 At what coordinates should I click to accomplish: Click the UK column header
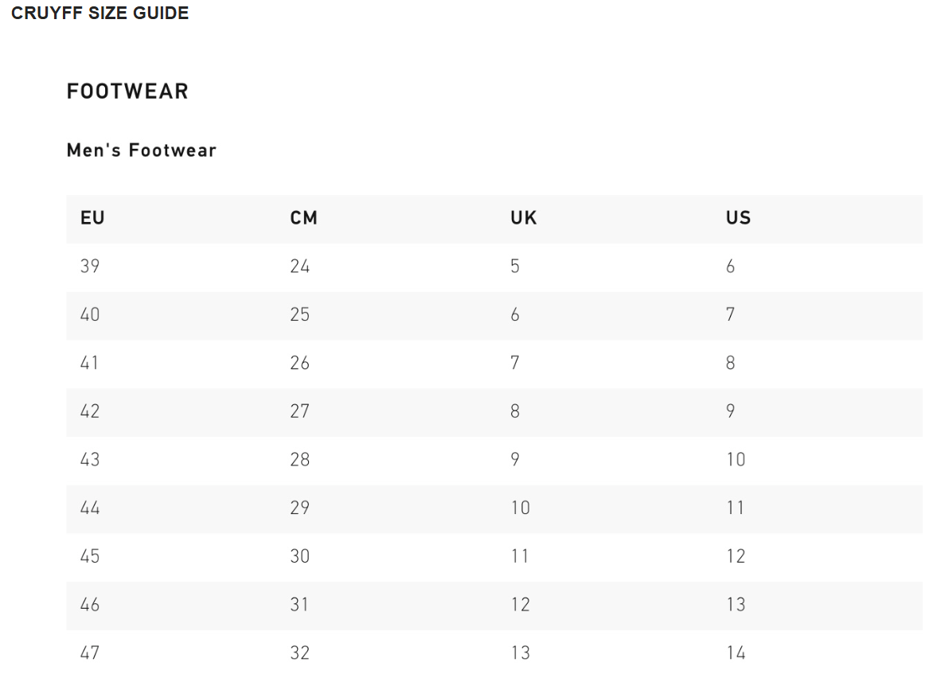point(524,218)
